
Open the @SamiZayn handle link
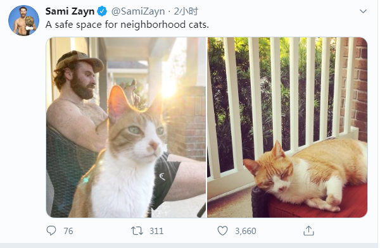pyautogui.click(x=138, y=11)
